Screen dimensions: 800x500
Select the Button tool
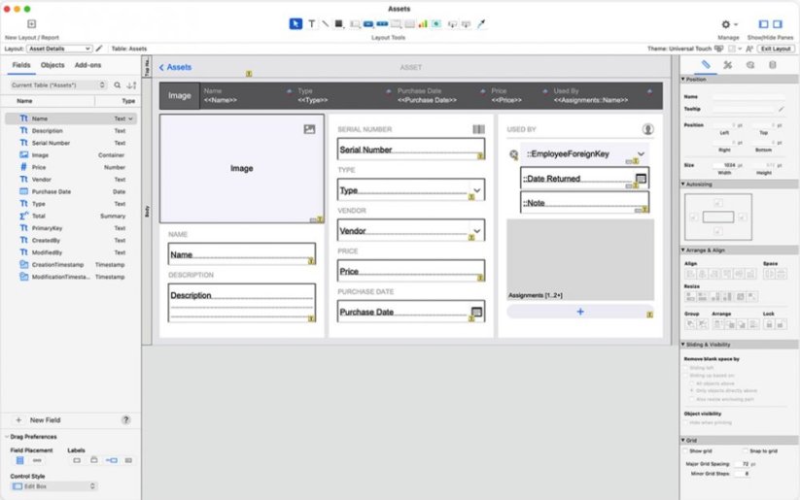368,24
